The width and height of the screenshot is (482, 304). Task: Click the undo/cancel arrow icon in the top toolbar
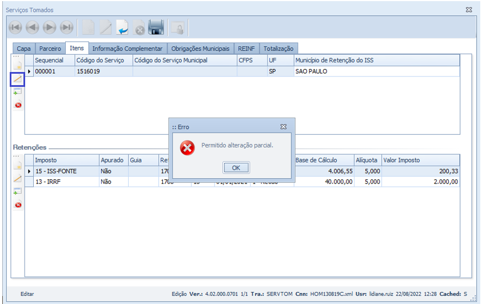tap(122, 27)
